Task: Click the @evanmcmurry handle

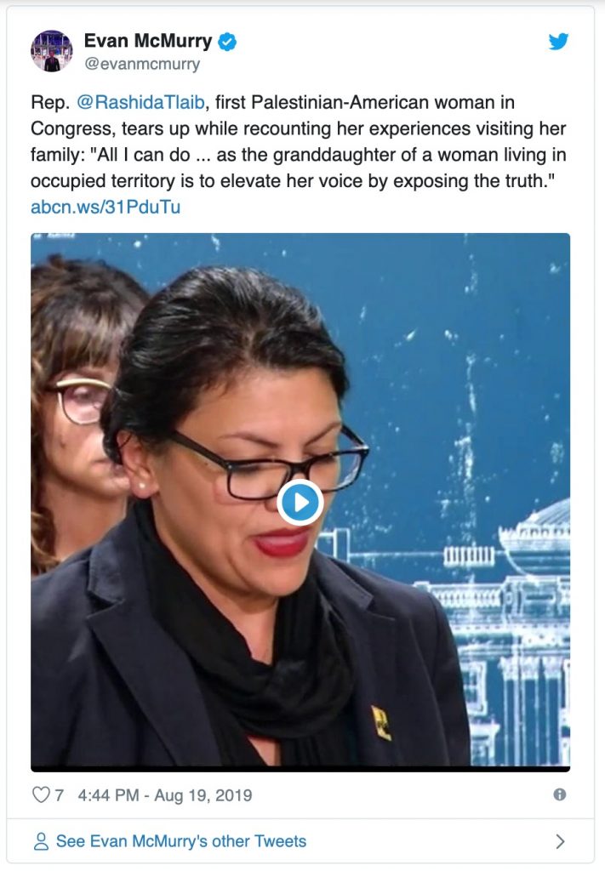Action: [141, 65]
